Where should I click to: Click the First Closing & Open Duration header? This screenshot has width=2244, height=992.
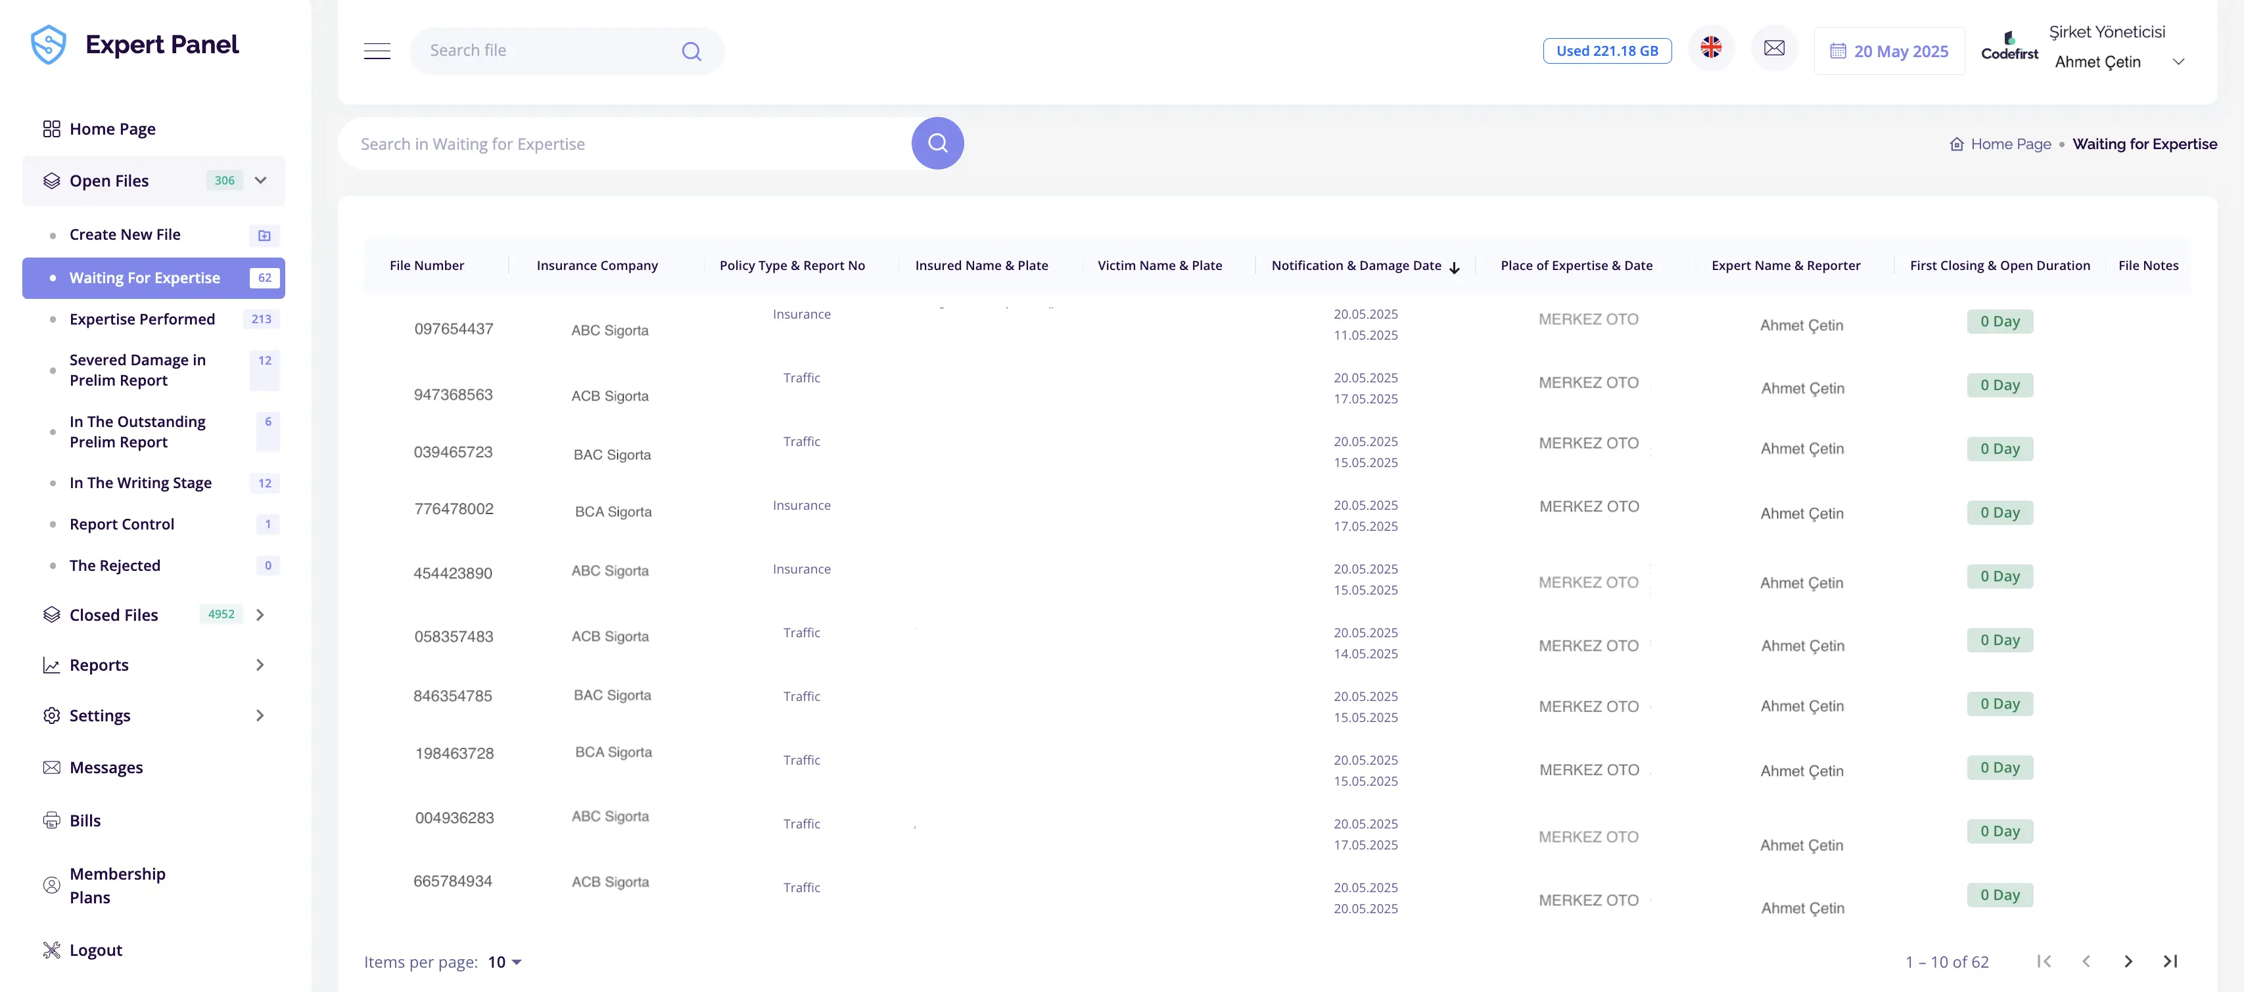tap(2000, 265)
